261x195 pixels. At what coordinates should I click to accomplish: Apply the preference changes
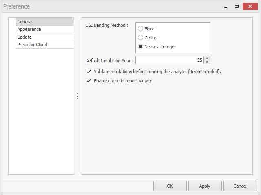coord(205,186)
